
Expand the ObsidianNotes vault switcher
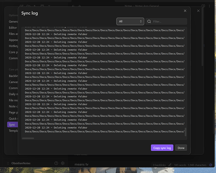[x=21, y=163]
